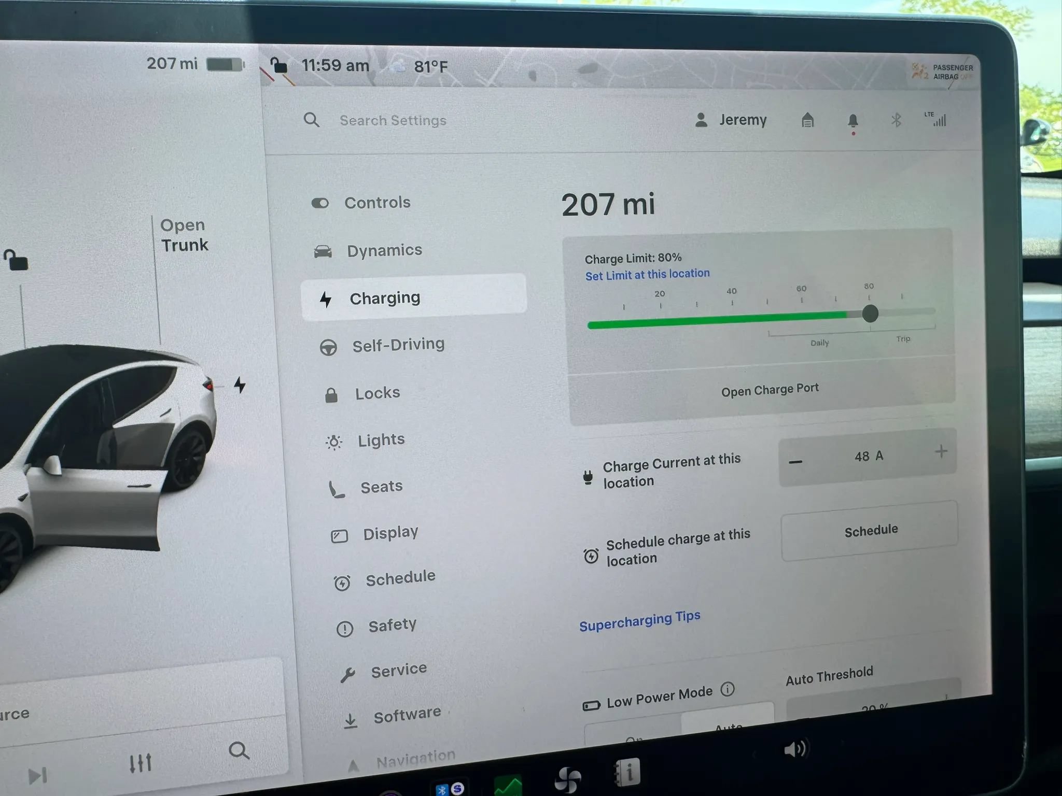
Task: Show Low Power Mode info tooltip
Action: point(728,689)
